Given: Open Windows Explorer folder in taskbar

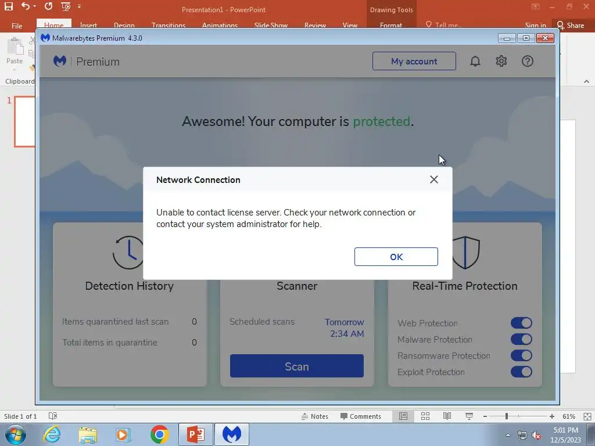Looking at the screenshot, I should point(88,434).
